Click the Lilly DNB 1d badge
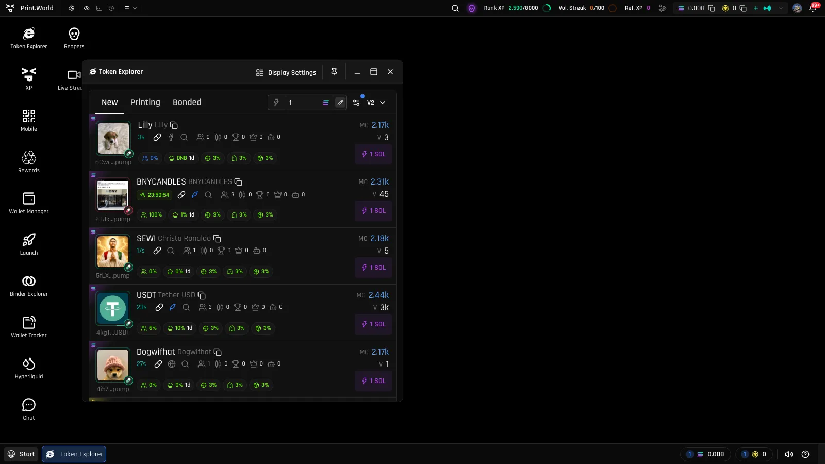Image resolution: width=825 pixels, height=464 pixels. click(181, 158)
